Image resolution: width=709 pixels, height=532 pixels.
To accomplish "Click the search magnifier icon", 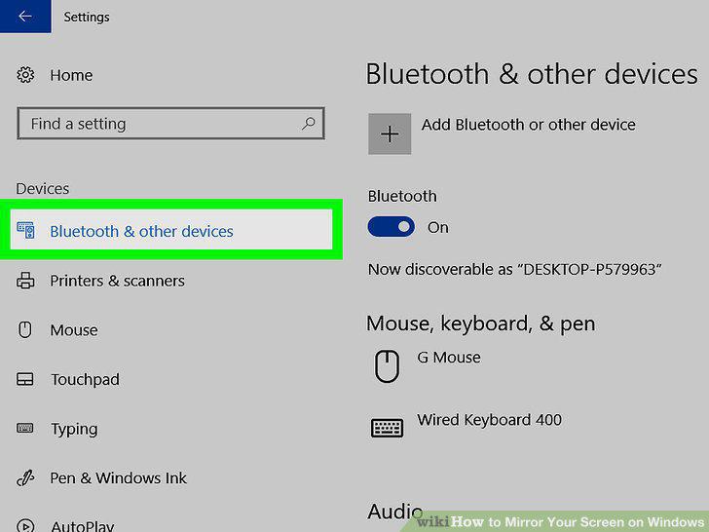I will (309, 123).
